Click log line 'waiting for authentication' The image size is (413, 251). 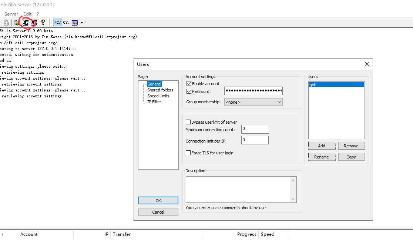(x=37, y=54)
